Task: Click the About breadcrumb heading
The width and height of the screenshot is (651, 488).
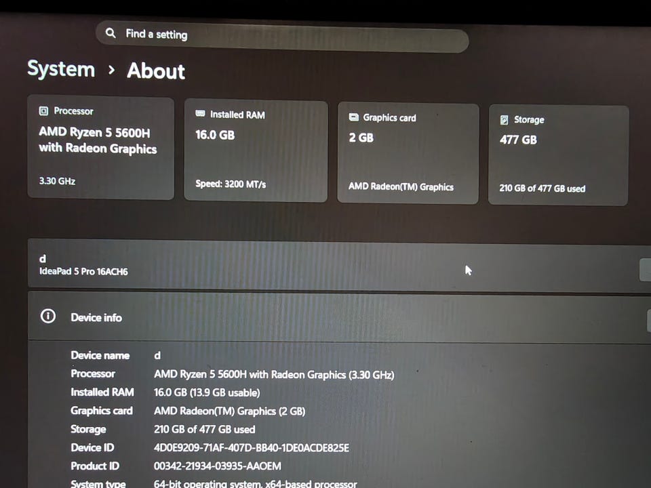Action: click(156, 70)
